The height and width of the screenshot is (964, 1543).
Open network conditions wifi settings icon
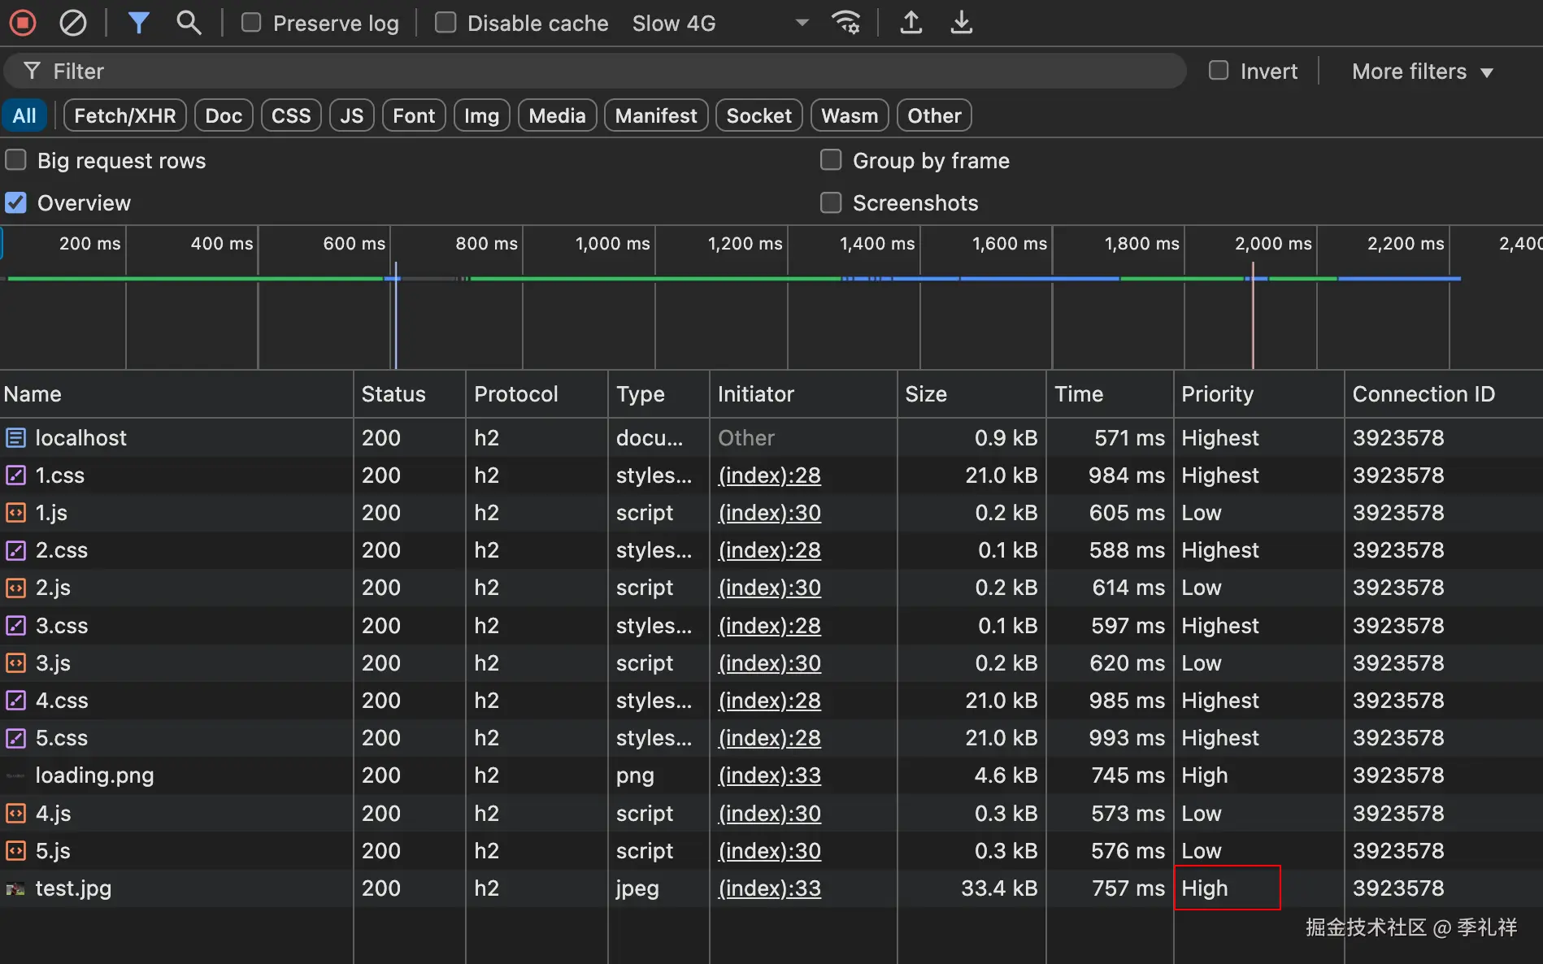click(x=846, y=23)
